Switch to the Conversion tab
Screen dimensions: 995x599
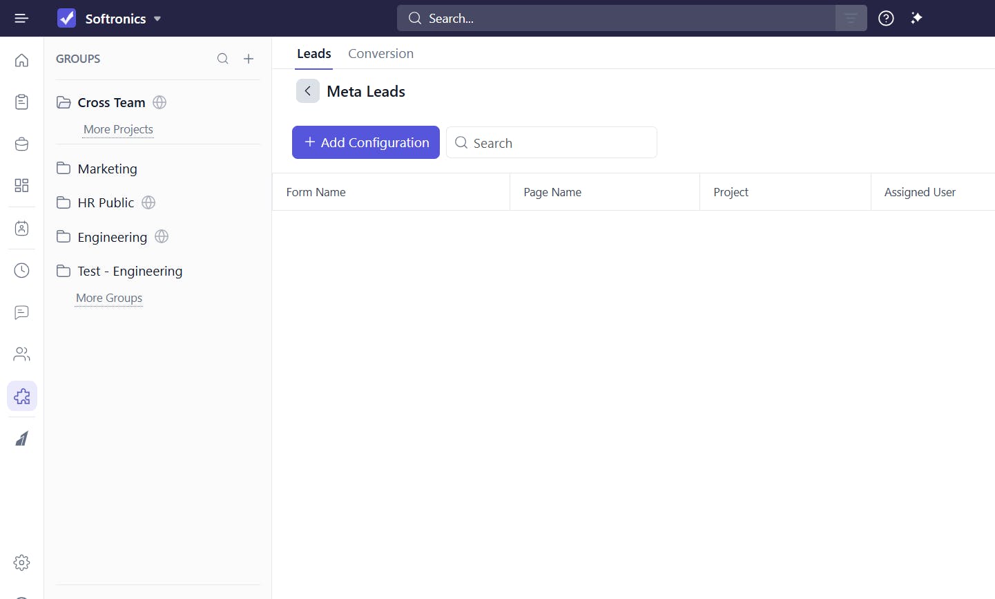[x=380, y=53]
